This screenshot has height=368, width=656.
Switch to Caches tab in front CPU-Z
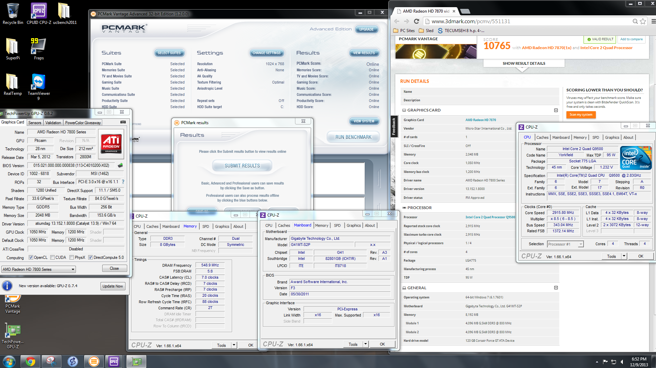[542, 137]
